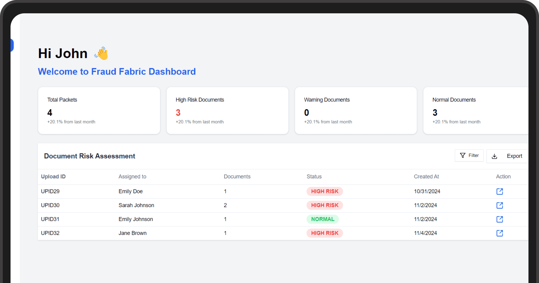Click Welcome to Fraud Fabric Dashboard heading

pos(117,72)
